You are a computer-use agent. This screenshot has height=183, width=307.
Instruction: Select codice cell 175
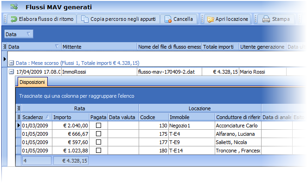153,134
